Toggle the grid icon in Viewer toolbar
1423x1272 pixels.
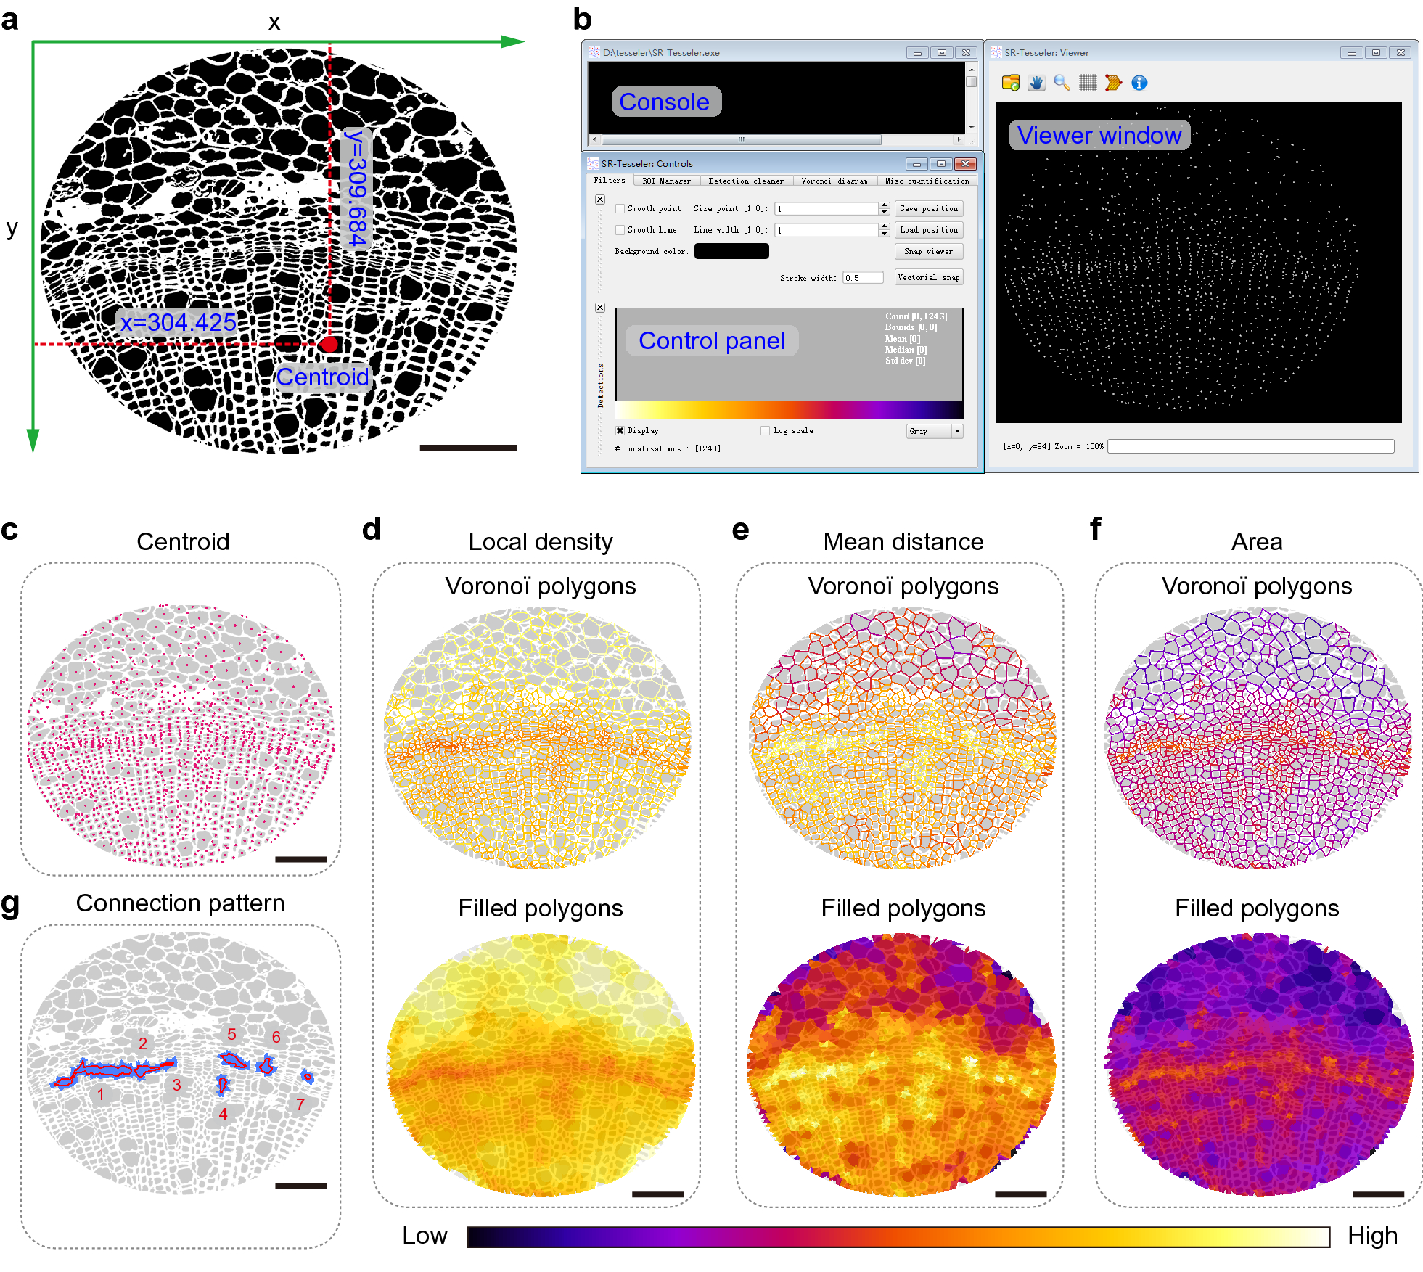pyautogui.click(x=1087, y=83)
